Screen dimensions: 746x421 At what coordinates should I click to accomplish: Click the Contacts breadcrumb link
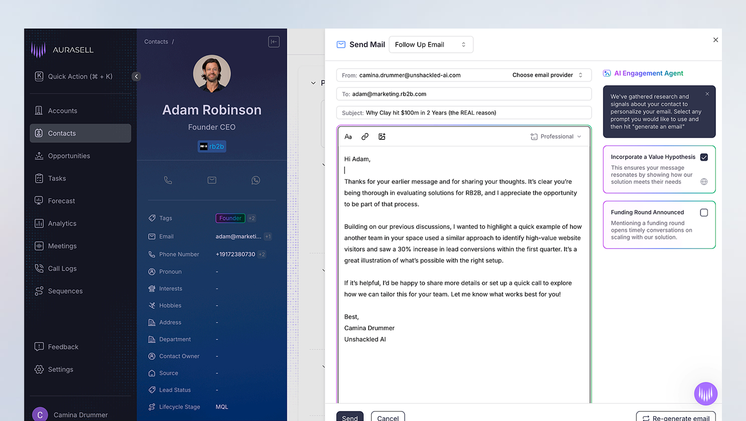[156, 42]
